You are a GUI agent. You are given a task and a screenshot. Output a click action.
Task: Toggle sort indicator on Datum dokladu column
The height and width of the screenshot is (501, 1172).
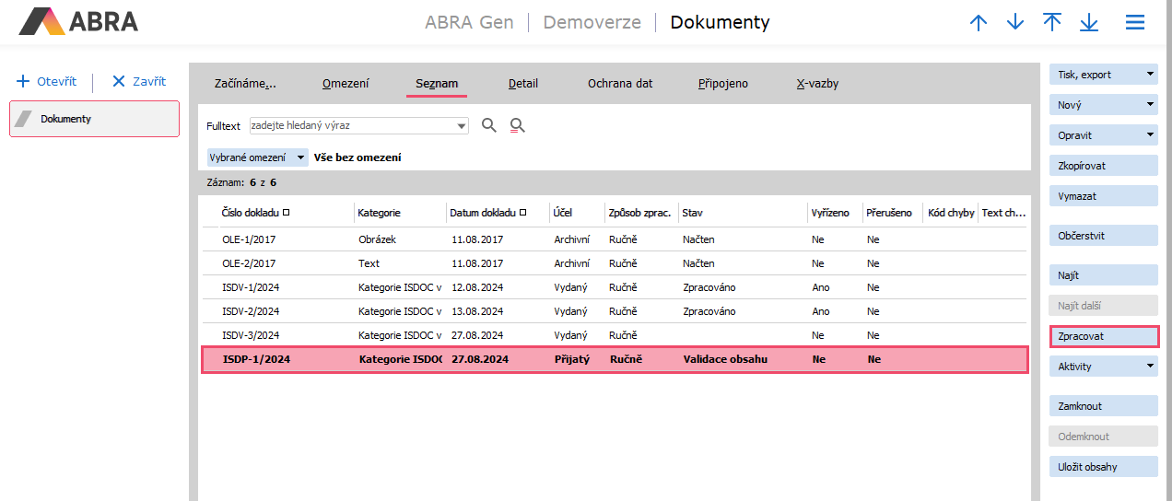tap(523, 213)
